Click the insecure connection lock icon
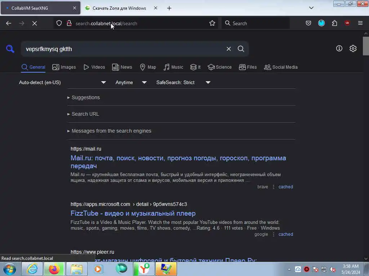 (69, 23)
